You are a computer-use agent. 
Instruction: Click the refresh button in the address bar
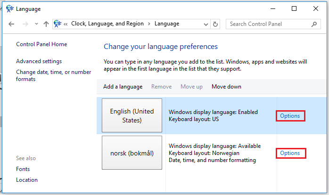tap(216, 24)
